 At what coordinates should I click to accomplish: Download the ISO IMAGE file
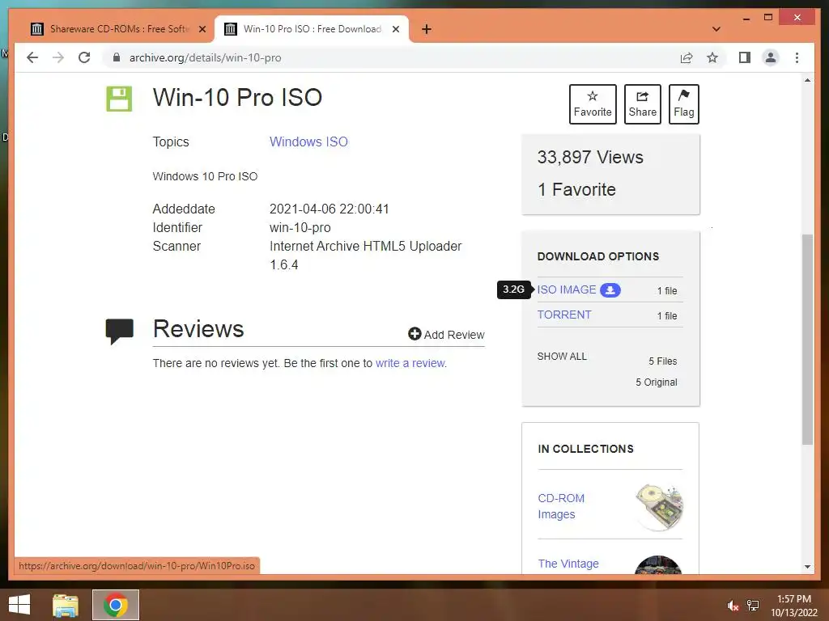566,290
